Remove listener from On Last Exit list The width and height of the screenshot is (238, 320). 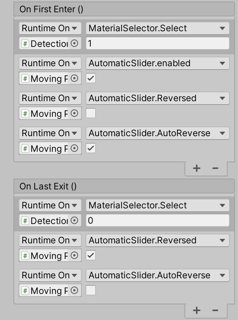click(215, 310)
